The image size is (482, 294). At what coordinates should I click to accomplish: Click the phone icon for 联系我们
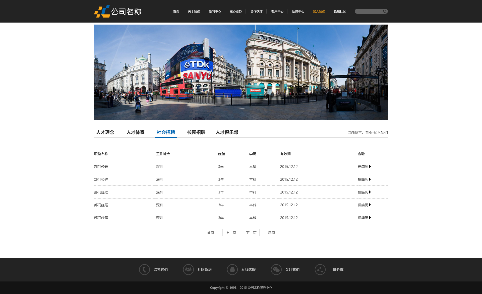pos(144,270)
